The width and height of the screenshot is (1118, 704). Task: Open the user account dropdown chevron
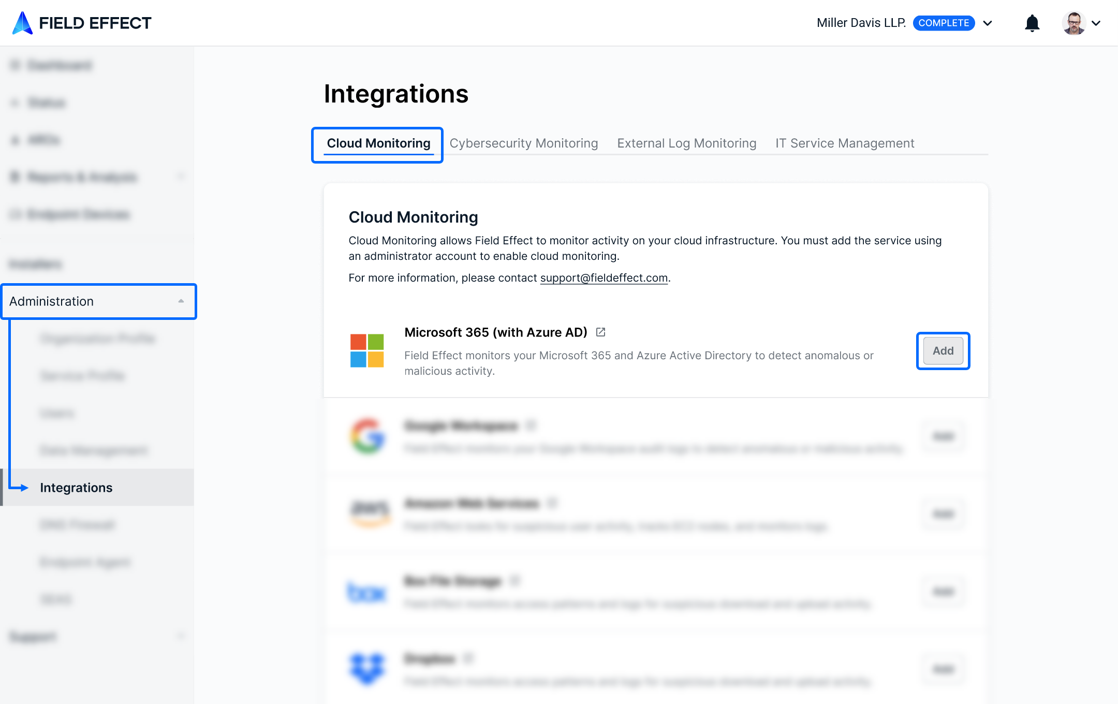pos(1096,23)
